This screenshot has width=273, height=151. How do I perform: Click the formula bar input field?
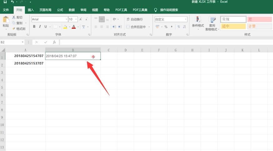[166, 42]
